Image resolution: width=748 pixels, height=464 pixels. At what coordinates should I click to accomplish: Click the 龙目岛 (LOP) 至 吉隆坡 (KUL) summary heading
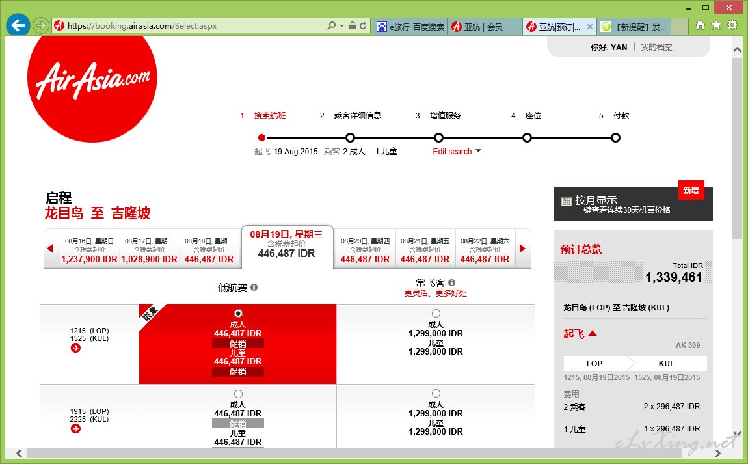pyautogui.click(x=617, y=308)
